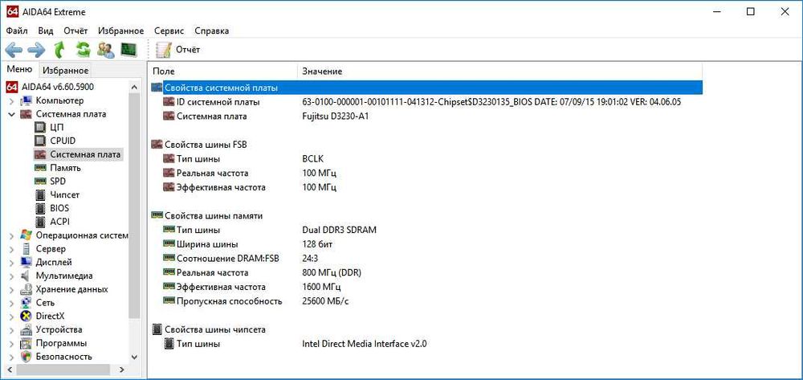Select the SPD memory icon
Viewport: 803px width, 380px height.
pos(40,182)
